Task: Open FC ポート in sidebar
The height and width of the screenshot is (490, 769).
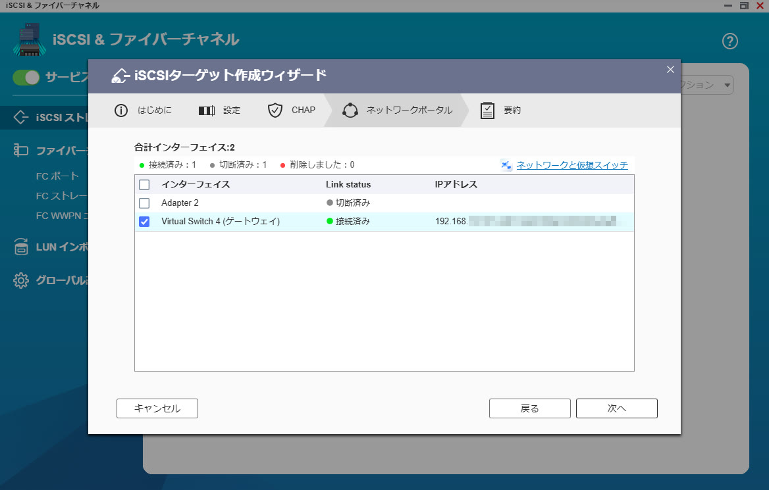Action: 57,176
